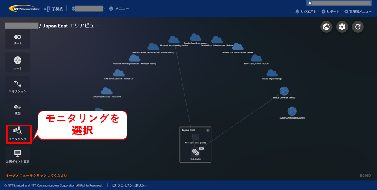This screenshot has height=190, width=377.
Task: Select Azure ExpressRoute - Private Peering cloud
Action: 153,47
